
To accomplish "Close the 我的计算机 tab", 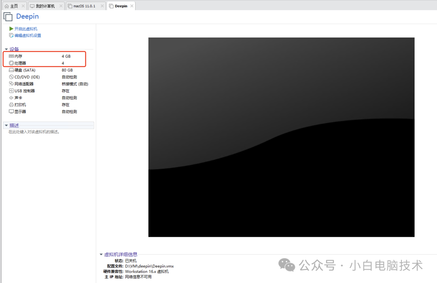I will [x=61, y=6].
